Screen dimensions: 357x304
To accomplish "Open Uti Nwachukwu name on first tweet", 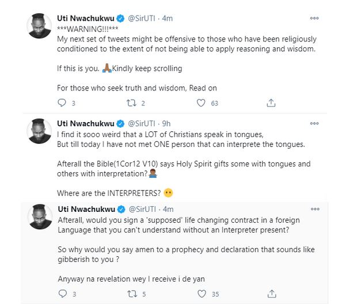I will [85, 18].
